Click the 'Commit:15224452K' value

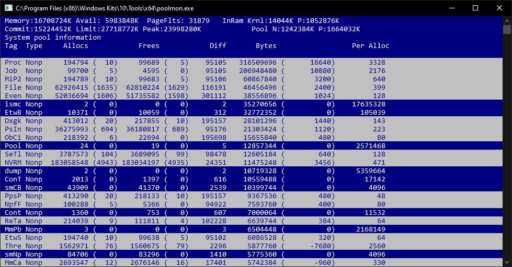(38, 29)
